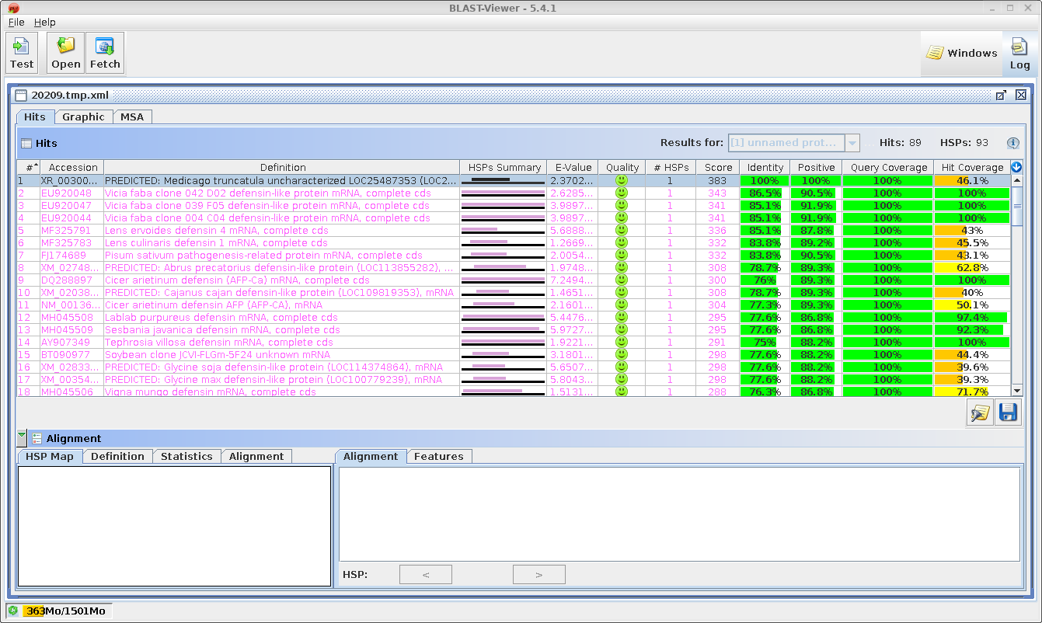Viewport: 1042px width, 623px height.
Task: Sort hits by the # column header
Action: point(28,167)
